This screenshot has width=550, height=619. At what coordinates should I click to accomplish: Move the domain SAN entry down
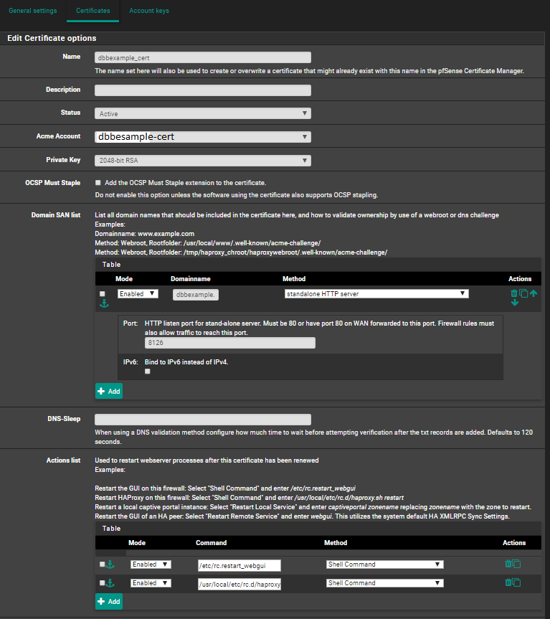pos(514,303)
